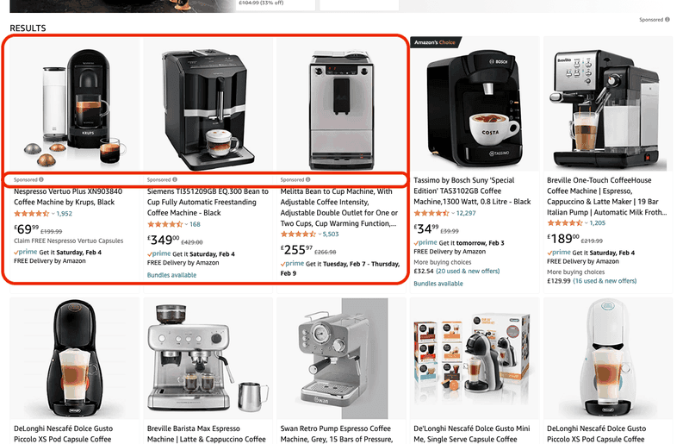Expand the rating dropdown arrow for Melitta machine
Image resolution: width=689 pixels, height=444 pixels.
320,235
